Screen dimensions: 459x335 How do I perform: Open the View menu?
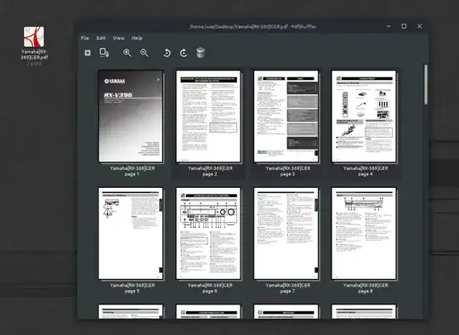[118, 38]
